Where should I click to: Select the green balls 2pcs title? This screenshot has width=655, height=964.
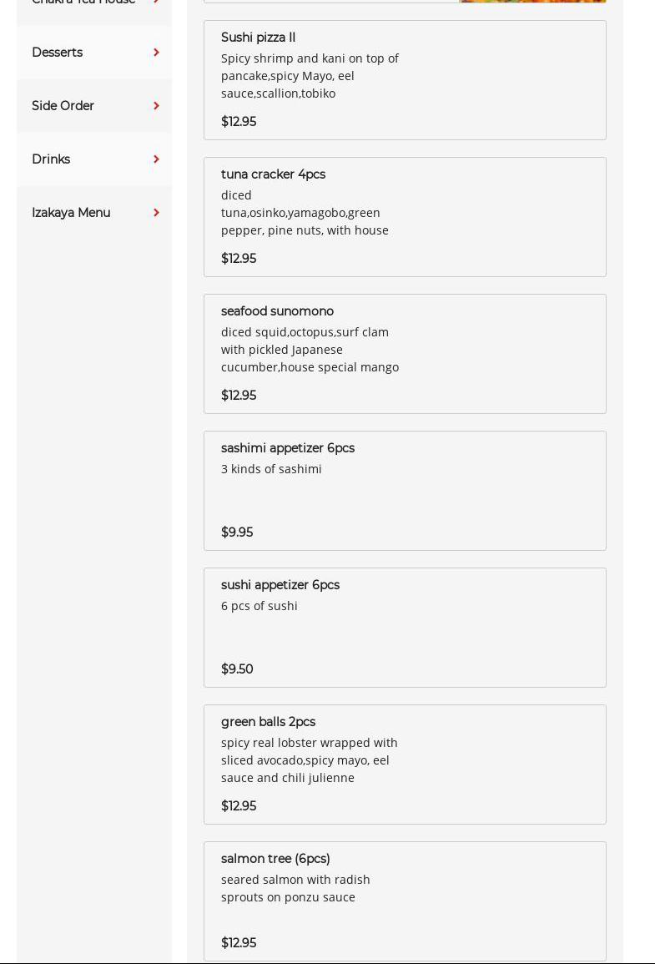268,722
